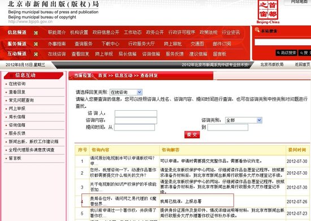Open 局长信箱 in the 互动频道 row
The height and width of the screenshot is (221, 311).
point(128,54)
